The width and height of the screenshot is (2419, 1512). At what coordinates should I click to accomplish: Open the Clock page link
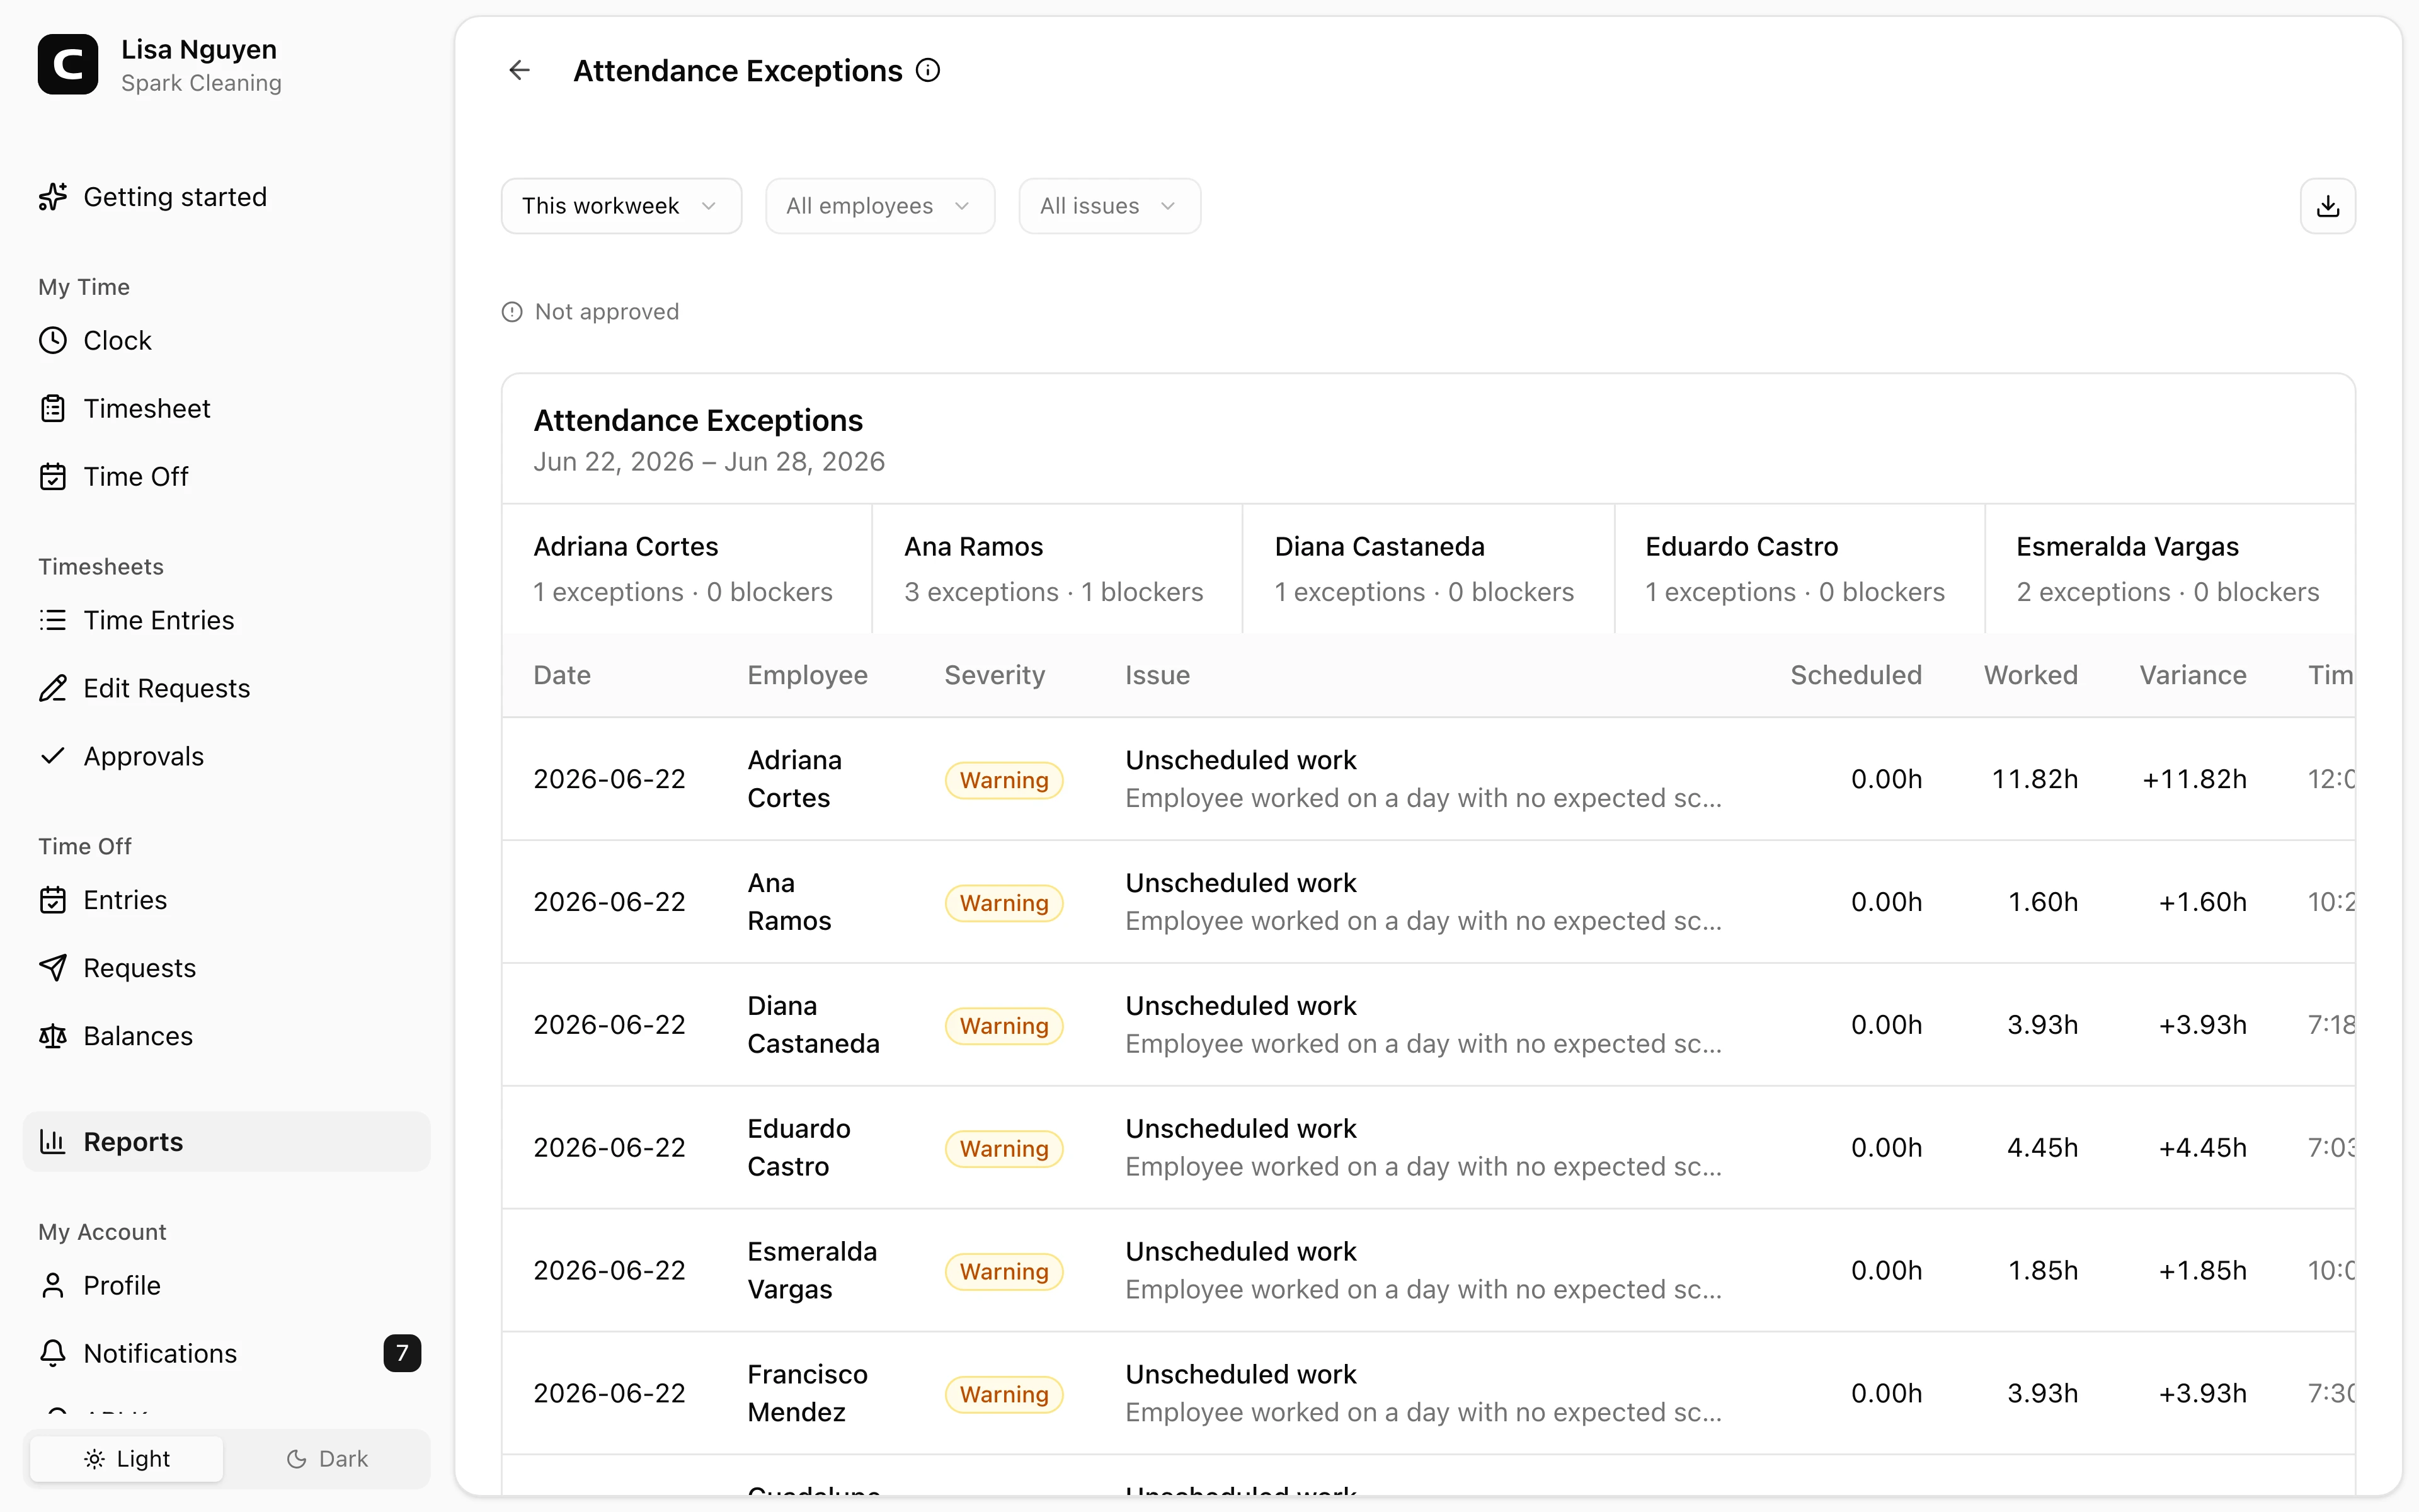click(x=227, y=341)
